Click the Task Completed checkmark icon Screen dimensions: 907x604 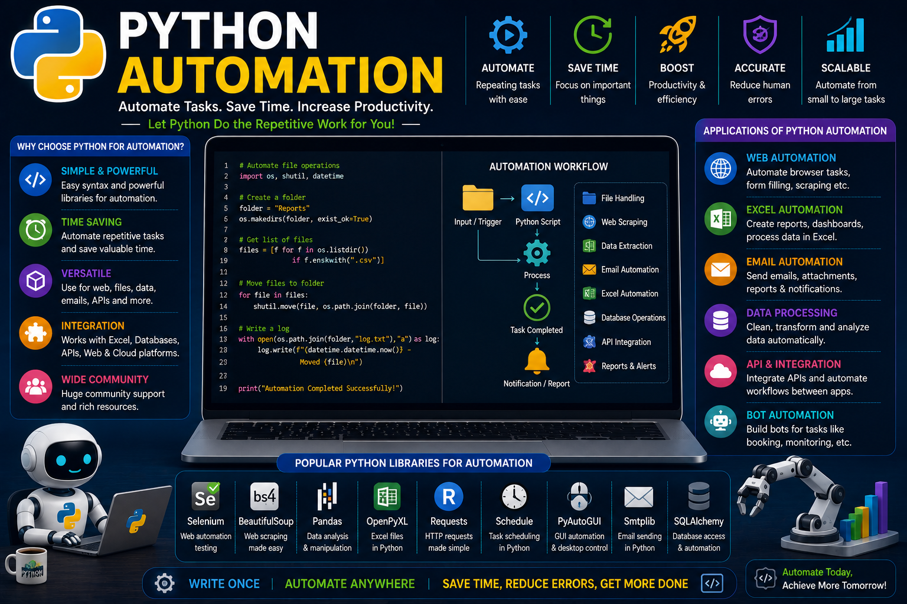[537, 307]
